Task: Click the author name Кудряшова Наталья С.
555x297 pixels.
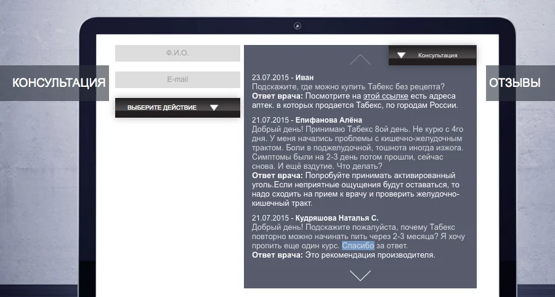Action: tap(336, 218)
